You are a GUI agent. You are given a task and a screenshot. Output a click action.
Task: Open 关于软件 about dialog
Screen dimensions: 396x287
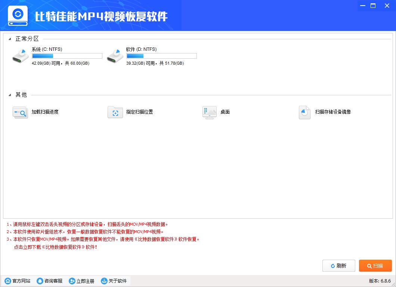click(x=114, y=281)
